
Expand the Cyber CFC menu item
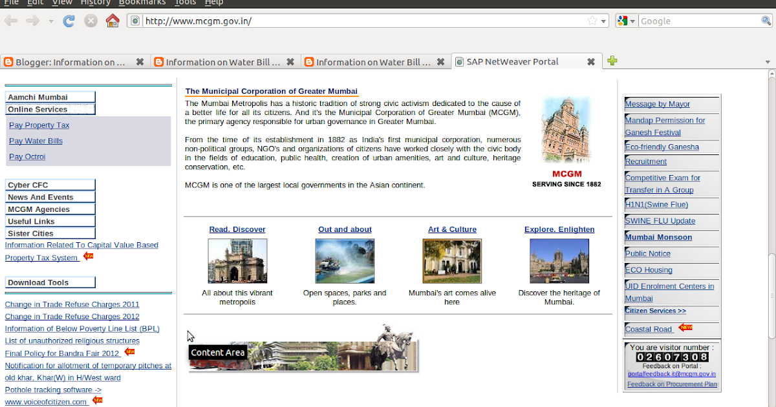pyautogui.click(x=50, y=185)
